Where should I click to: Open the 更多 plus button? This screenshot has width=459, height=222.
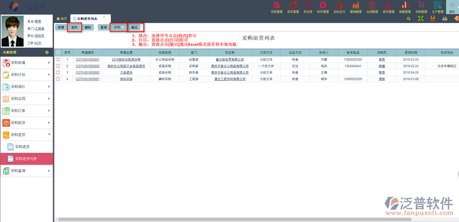(x=452, y=7)
